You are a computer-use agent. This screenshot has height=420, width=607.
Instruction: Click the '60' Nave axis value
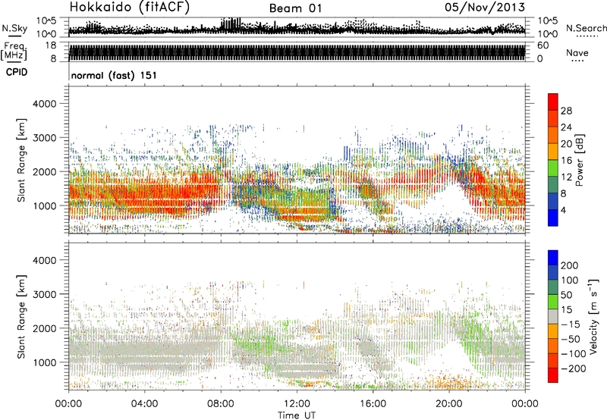pos(543,45)
